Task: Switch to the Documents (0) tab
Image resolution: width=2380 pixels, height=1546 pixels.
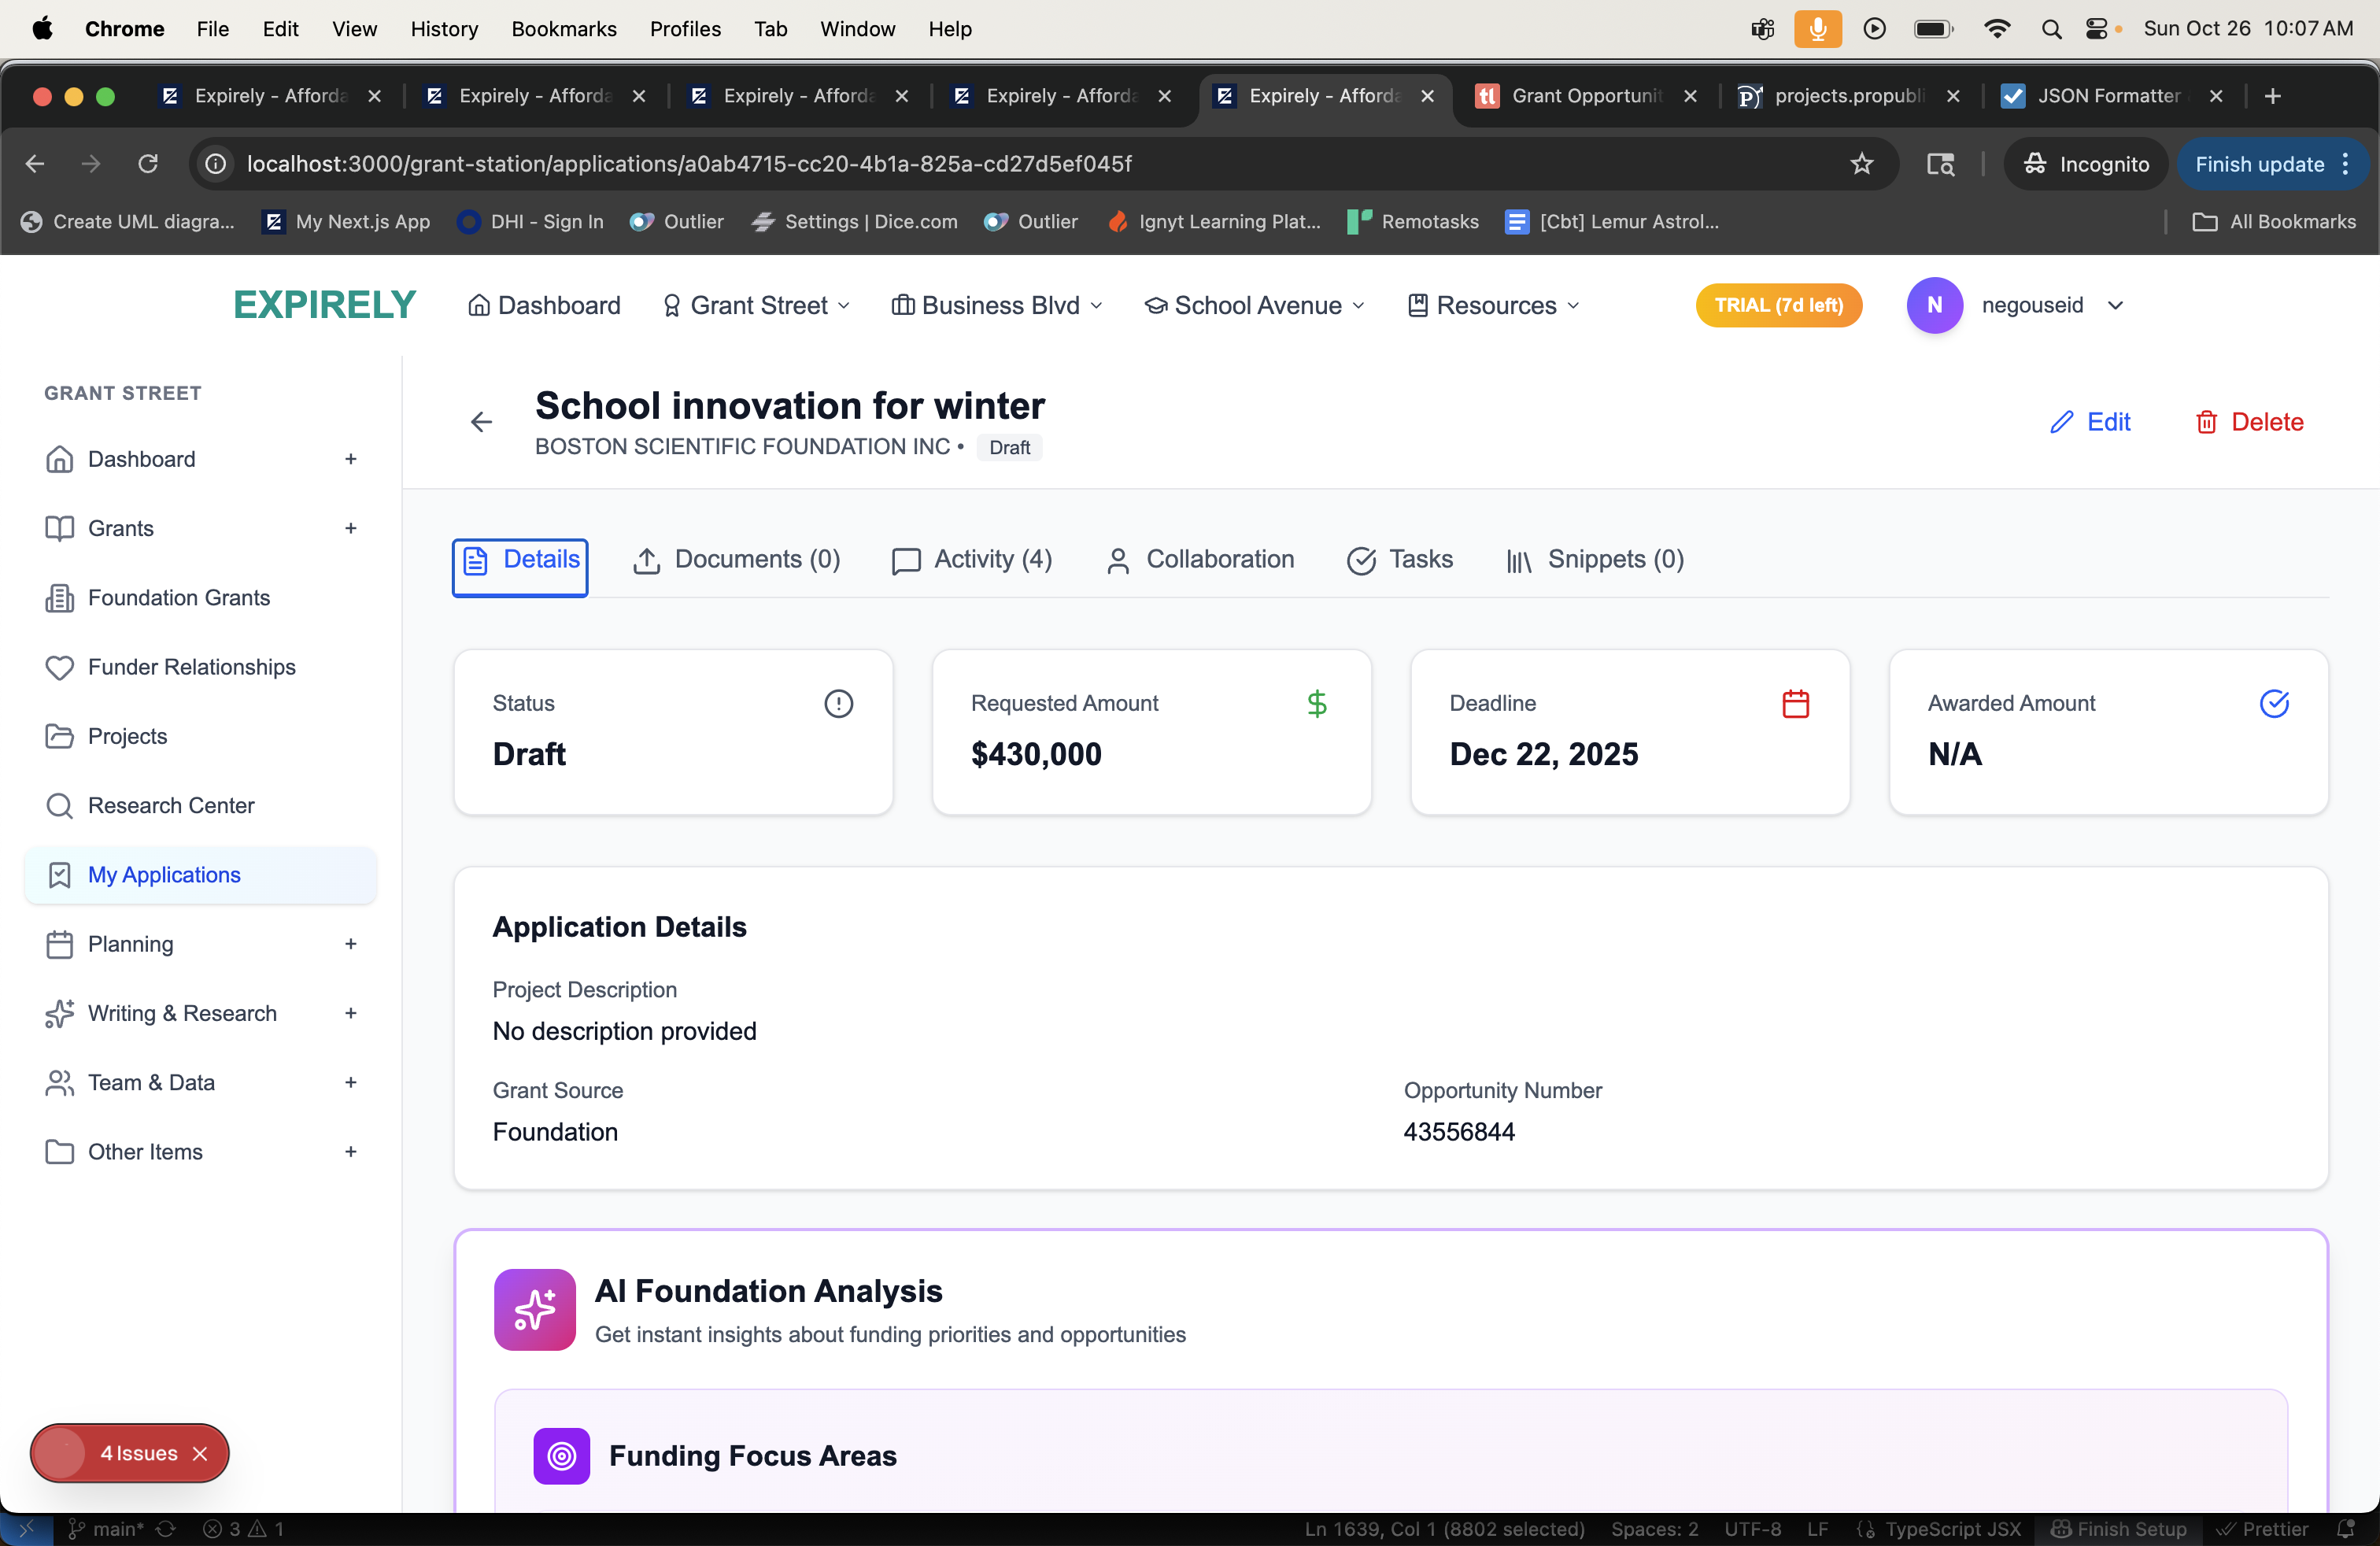Action: click(737, 560)
